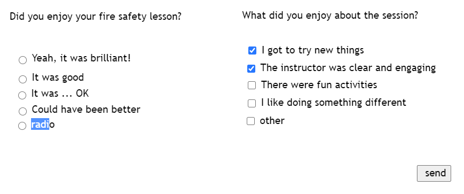Submit the form with the send button

coord(434,173)
